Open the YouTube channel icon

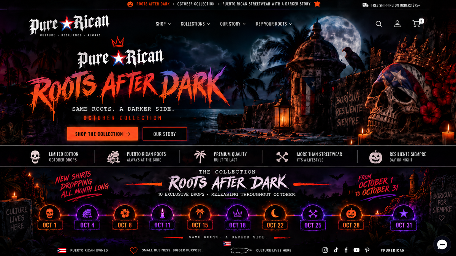[356, 250]
